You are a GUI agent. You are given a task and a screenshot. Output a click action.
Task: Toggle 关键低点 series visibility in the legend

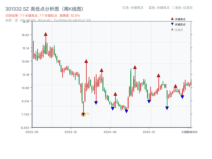179,24
